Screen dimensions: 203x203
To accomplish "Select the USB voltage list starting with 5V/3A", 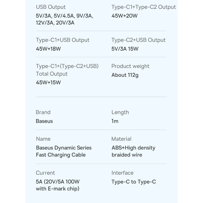I will coord(64,19).
